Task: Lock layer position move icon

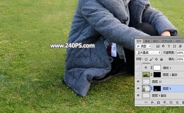Action: coord(156,59)
